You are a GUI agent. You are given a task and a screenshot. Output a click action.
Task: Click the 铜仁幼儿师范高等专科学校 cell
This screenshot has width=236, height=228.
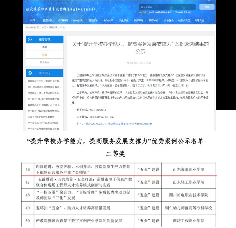(x=189, y=208)
